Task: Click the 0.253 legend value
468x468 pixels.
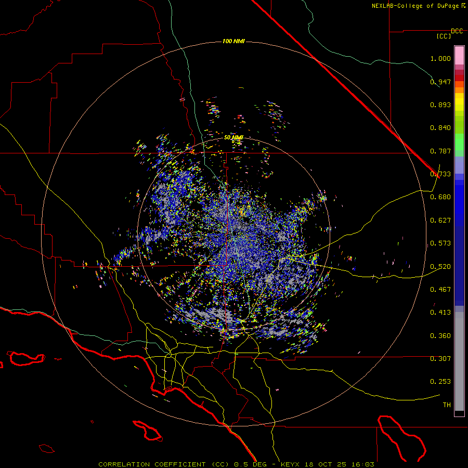Action: pyautogui.click(x=440, y=382)
